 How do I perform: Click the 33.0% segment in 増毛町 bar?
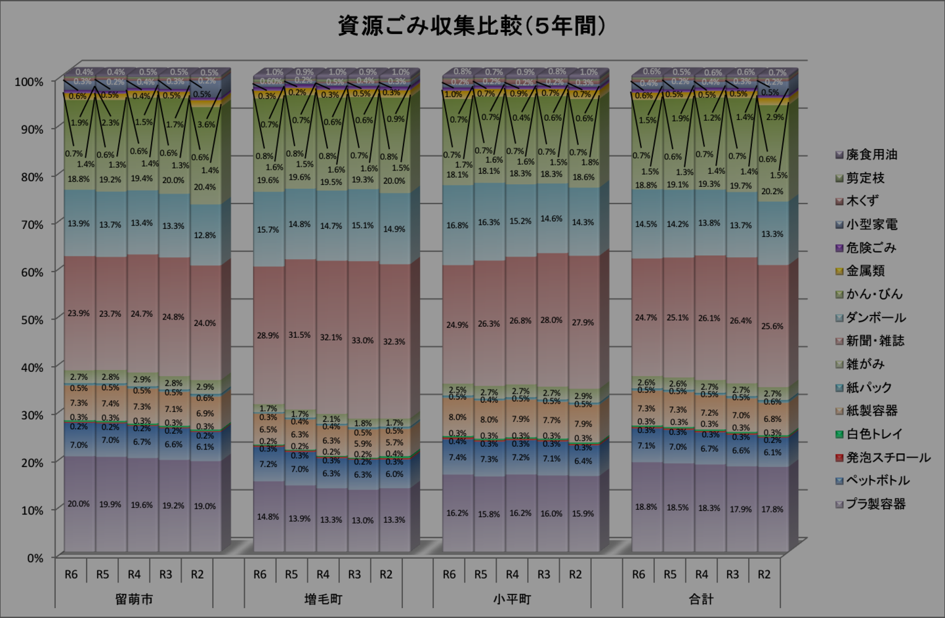[362, 340]
